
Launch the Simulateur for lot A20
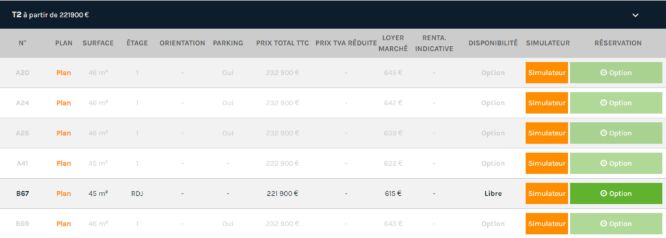(546, 73)
